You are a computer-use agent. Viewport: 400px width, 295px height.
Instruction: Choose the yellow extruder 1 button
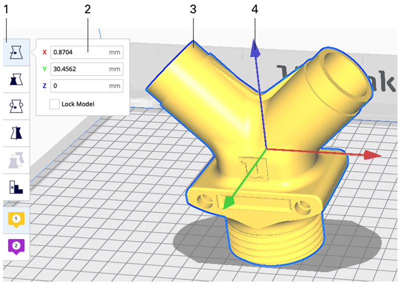coord(16,219)
